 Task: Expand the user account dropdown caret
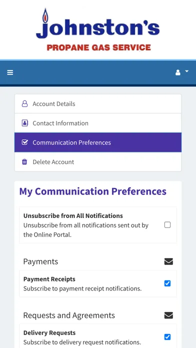coord(186,71)
